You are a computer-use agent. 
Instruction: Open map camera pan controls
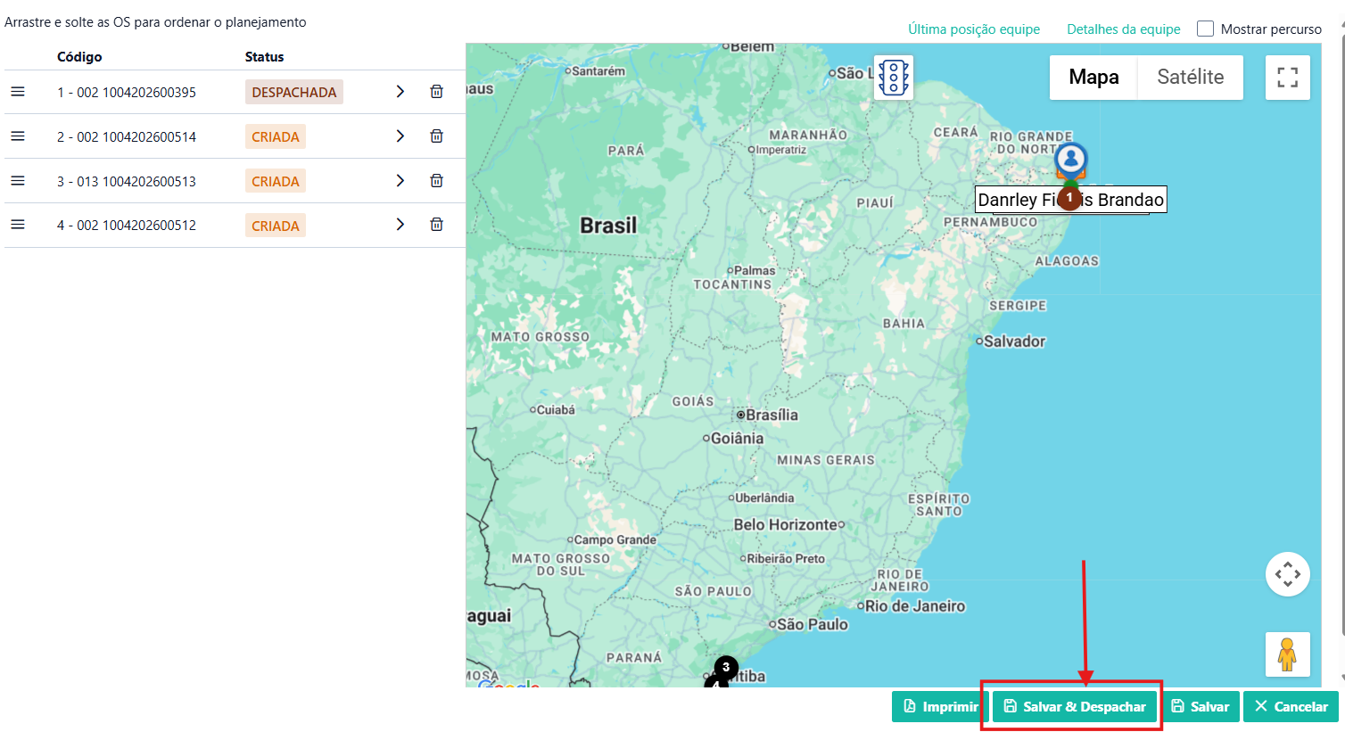(1287, 574)
